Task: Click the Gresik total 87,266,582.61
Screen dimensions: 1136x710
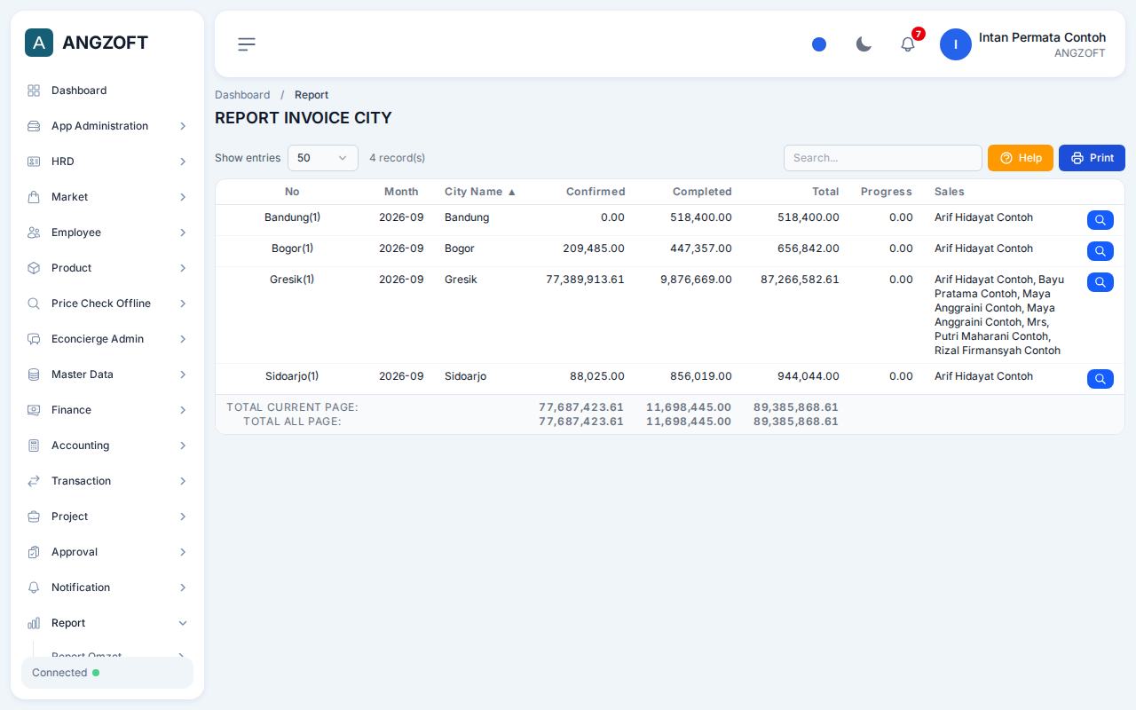Action: tap(800, 280)
